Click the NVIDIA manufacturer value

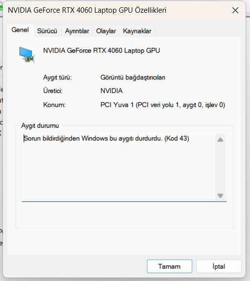point(112,91)
